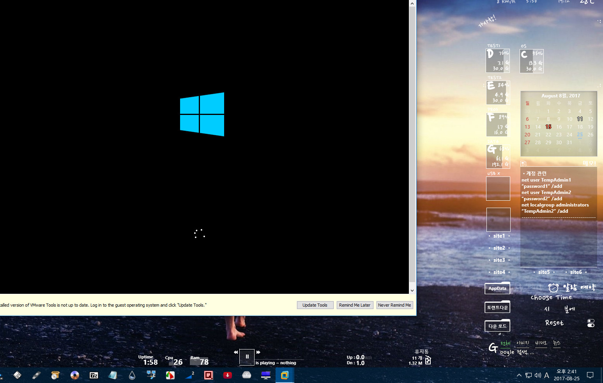Select day 15 on calendar widget
This screenshot has width=603, height=383.
tap(548, 127)
